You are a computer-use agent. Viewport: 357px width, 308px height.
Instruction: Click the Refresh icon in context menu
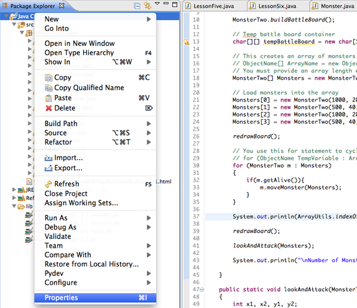[x=49, y=184]
